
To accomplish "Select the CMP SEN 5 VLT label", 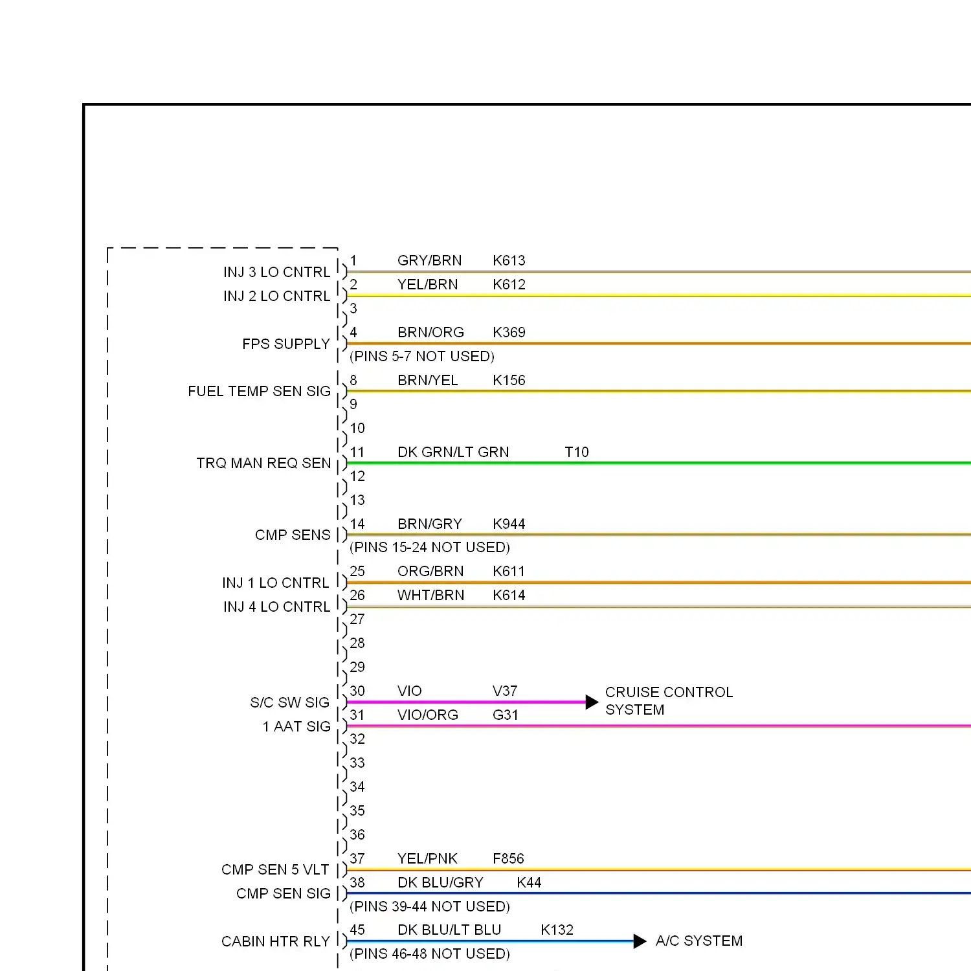I will (x=275, y=869).
